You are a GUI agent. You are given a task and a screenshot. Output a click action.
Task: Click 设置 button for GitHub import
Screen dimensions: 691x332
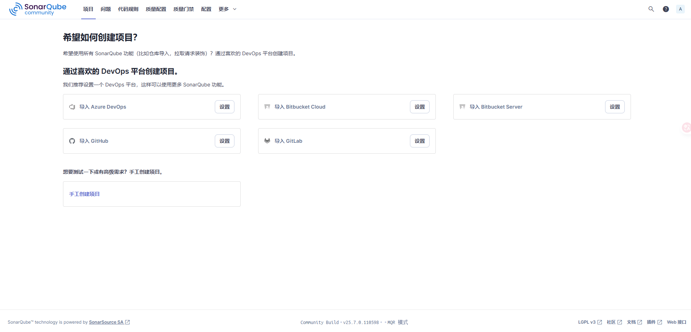[x=224, y=141]
